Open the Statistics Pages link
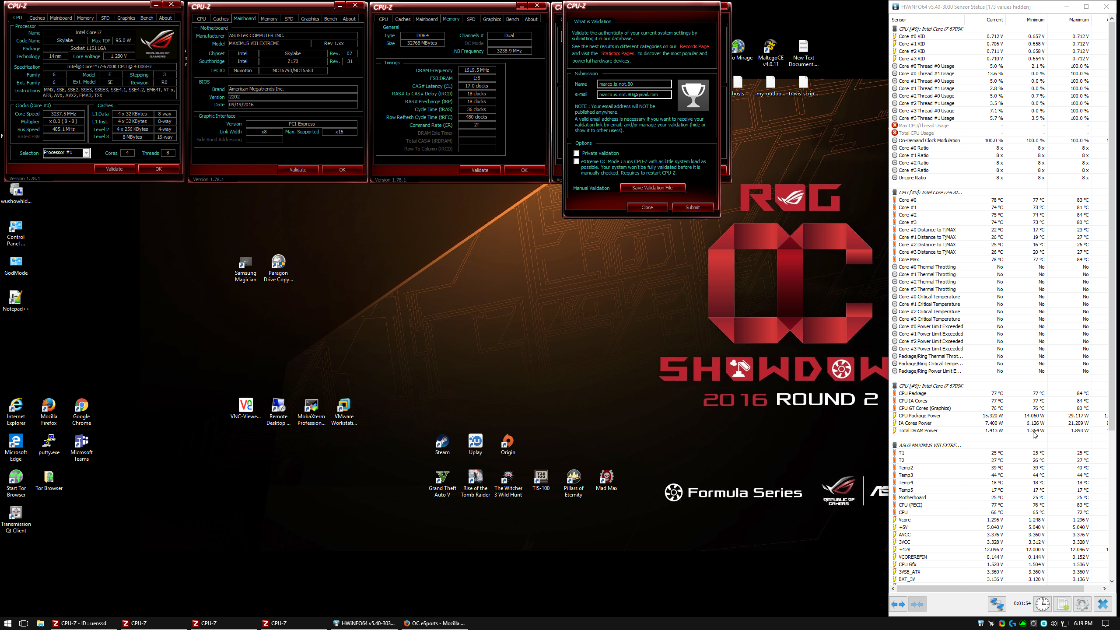Viewport: 1120px width, 630px height. click(x=617, y=53)
